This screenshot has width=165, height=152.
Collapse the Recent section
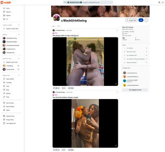tap(19, 35)
